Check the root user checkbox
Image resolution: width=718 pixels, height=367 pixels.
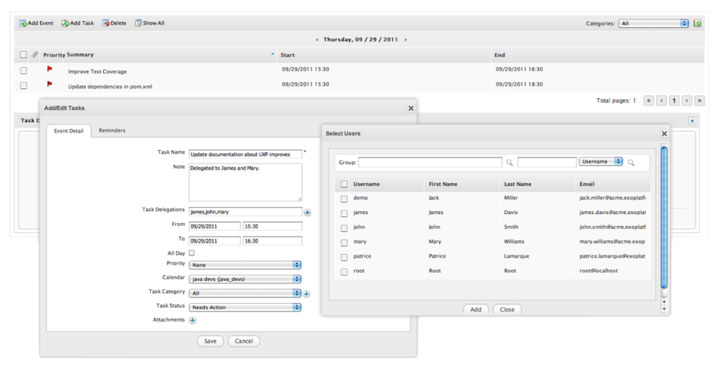[x=344, y=272]
